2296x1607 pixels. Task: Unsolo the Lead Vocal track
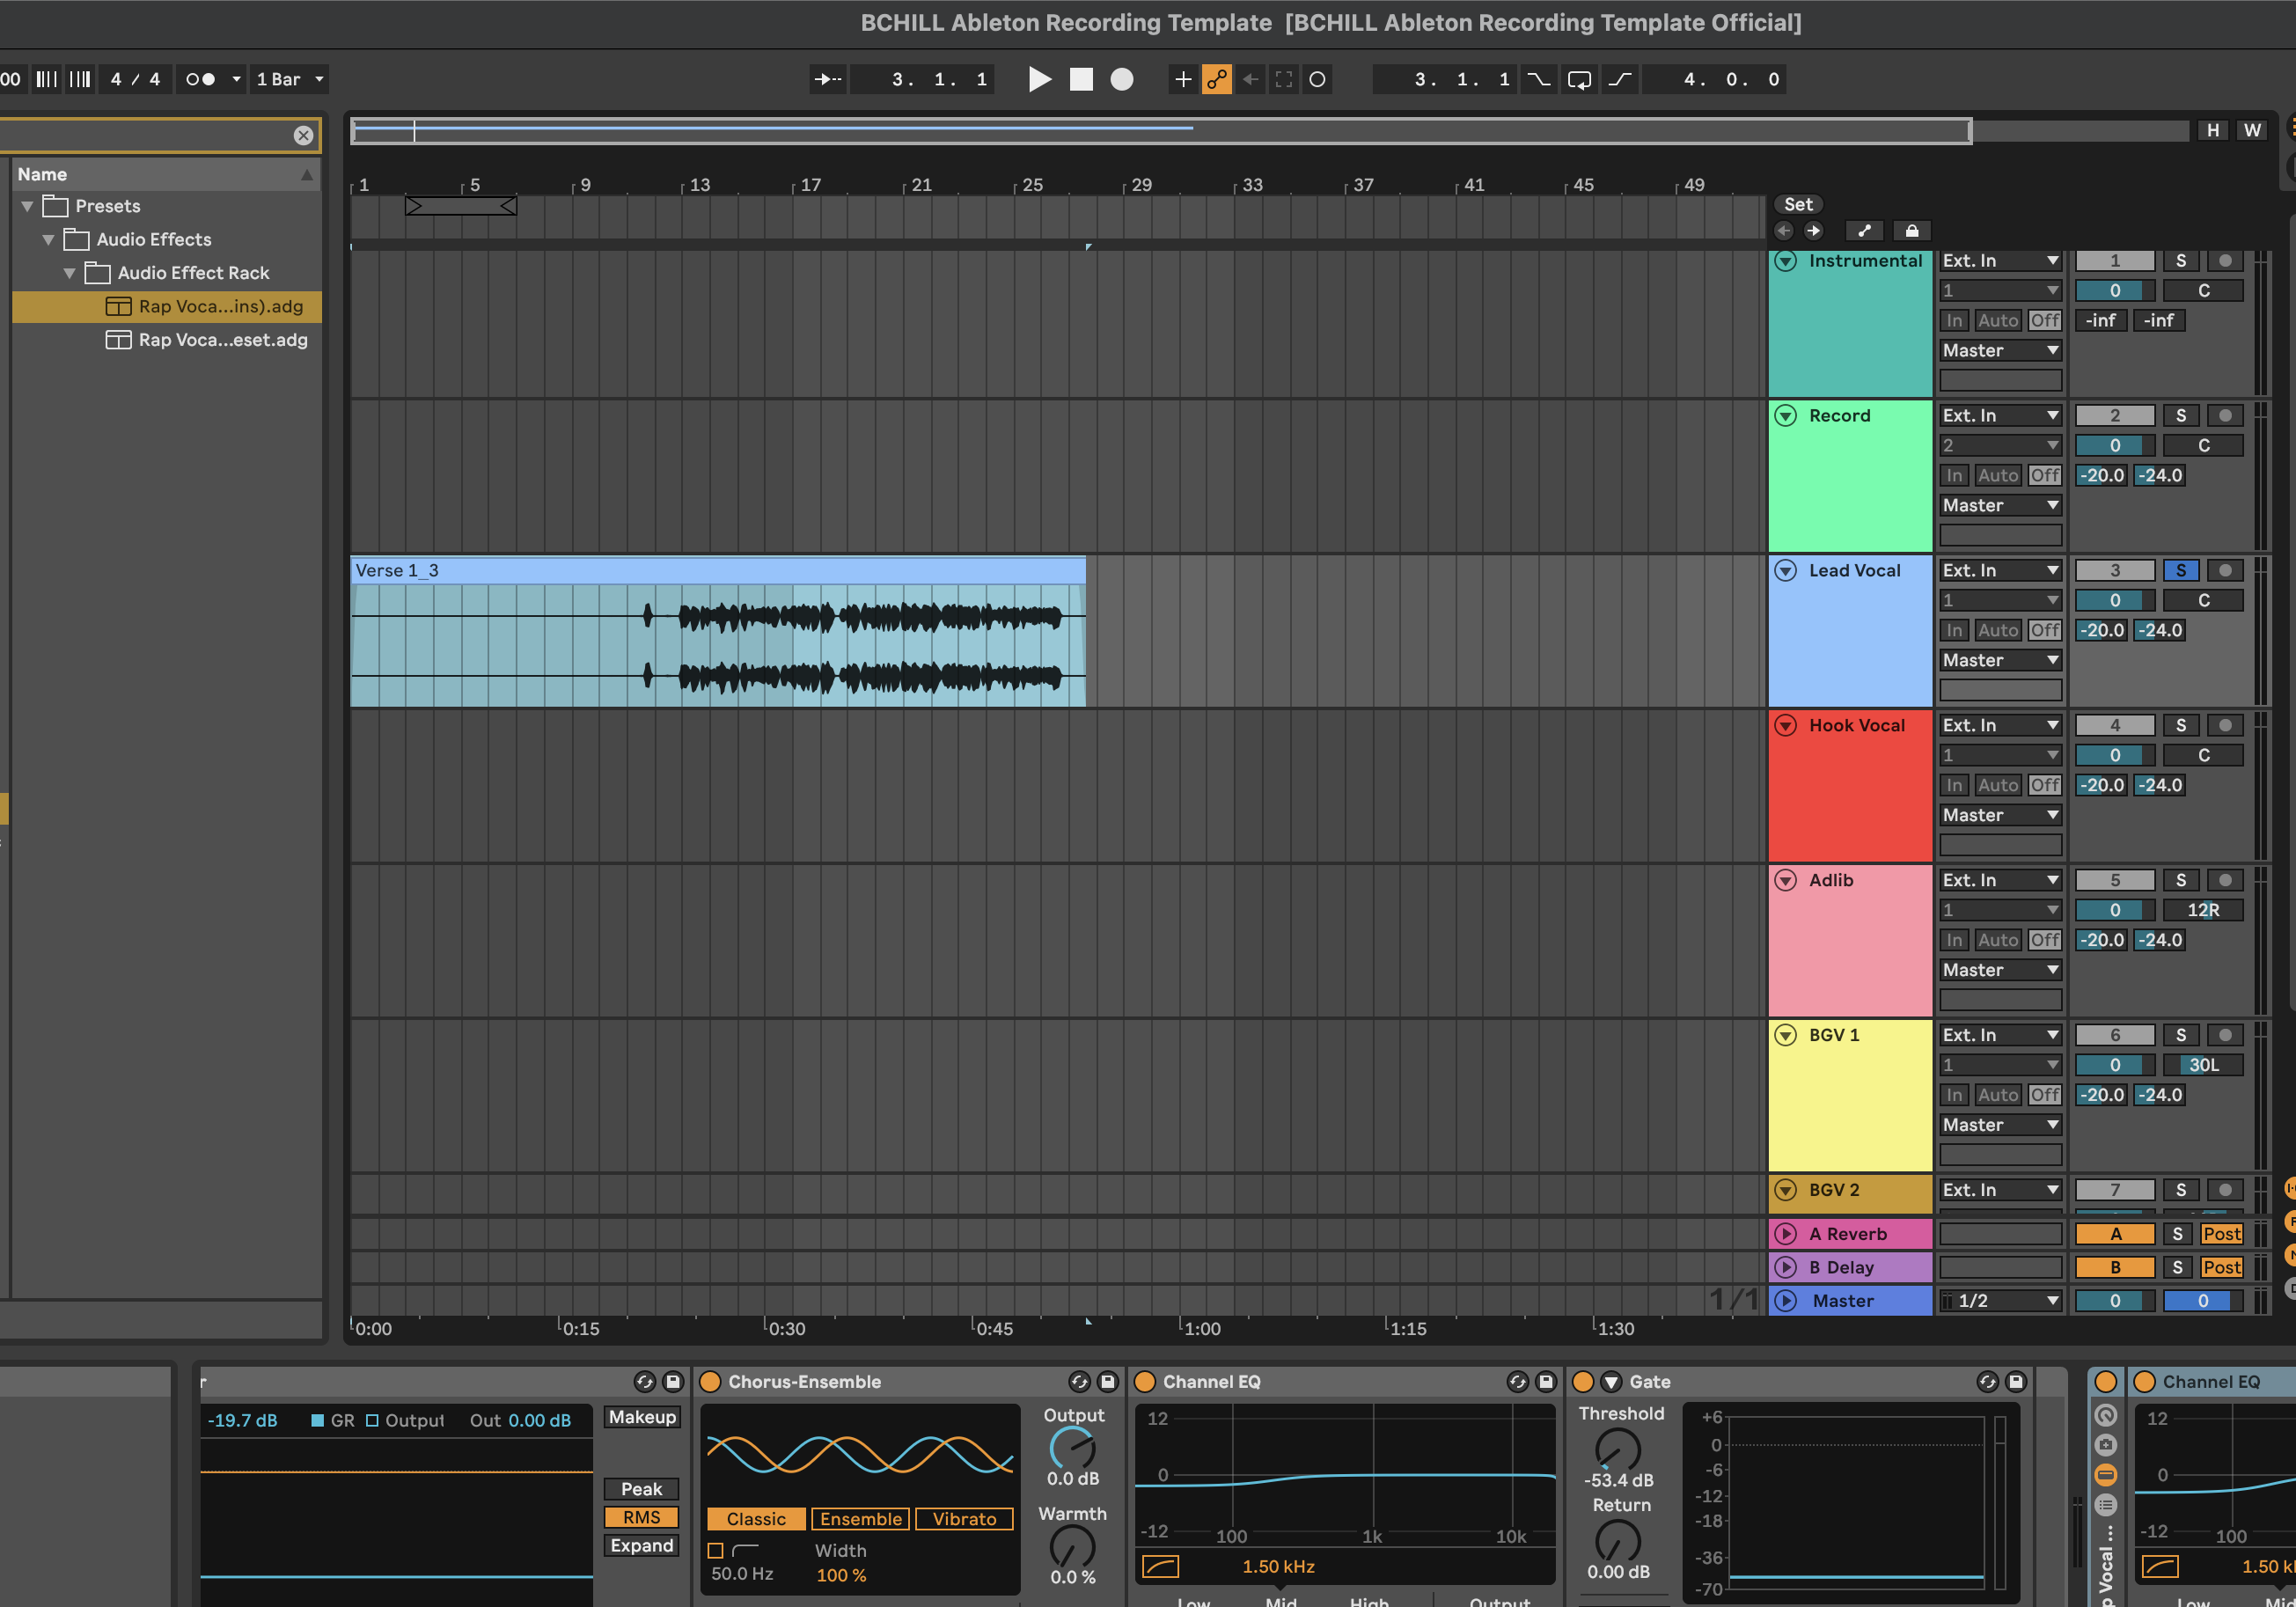[2180, 570]
